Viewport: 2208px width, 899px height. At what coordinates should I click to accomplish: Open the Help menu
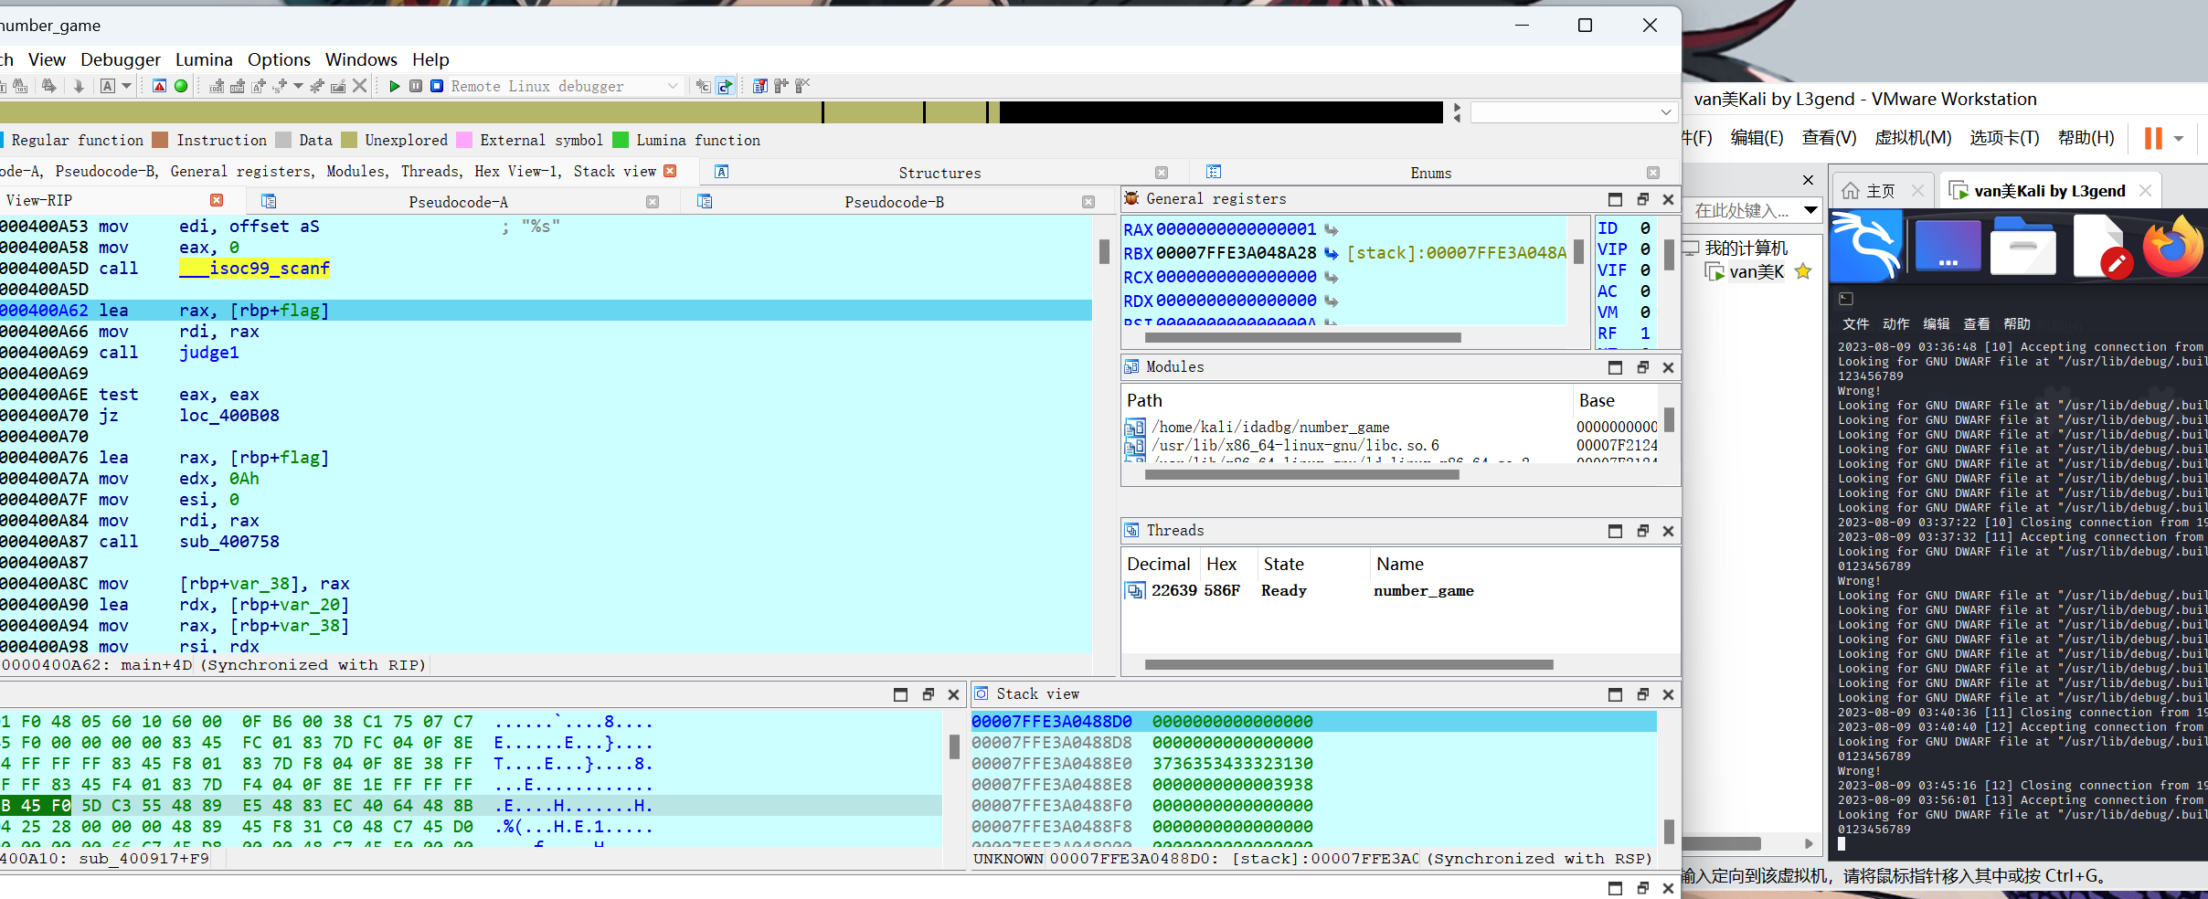tap(430, 59)
